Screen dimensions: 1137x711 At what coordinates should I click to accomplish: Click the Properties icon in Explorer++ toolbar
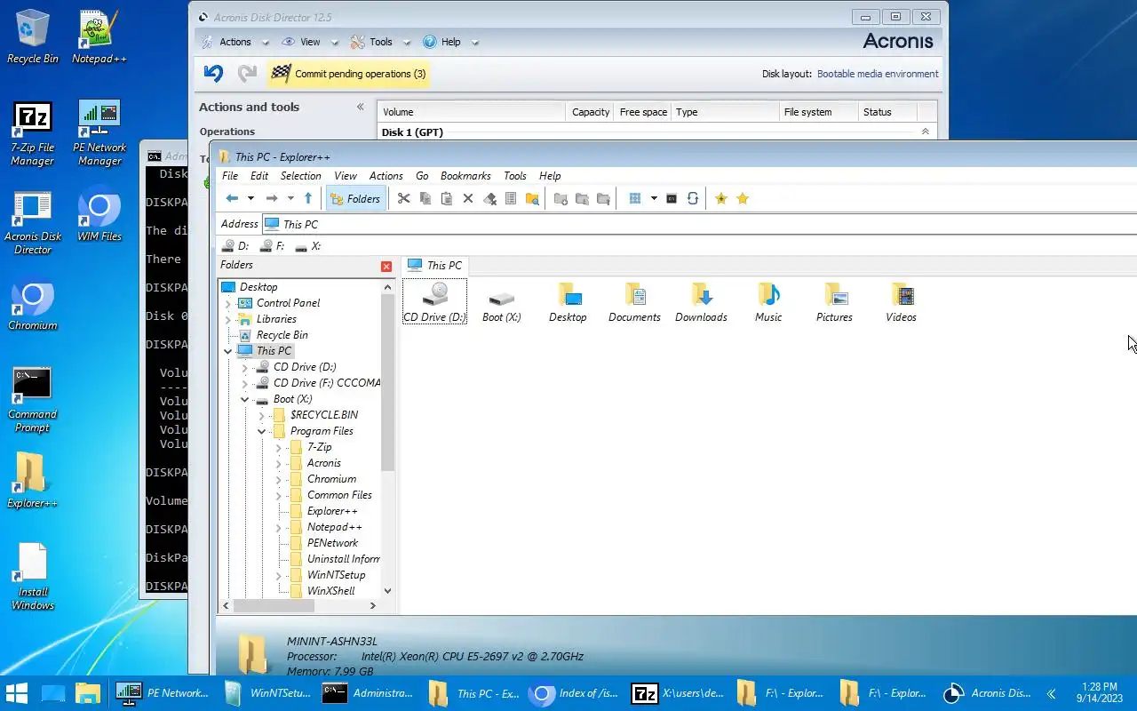coord(511,198)
